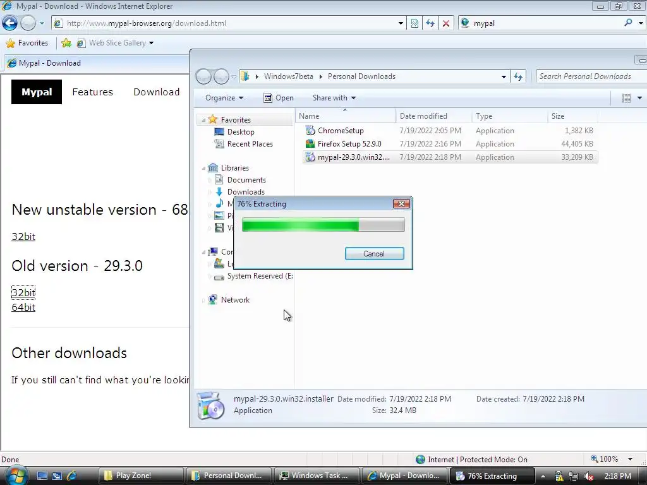Click Internet Explorer quick launch icon
The height and width of the screenshot is (485, 647).
(x=72, y=476)
